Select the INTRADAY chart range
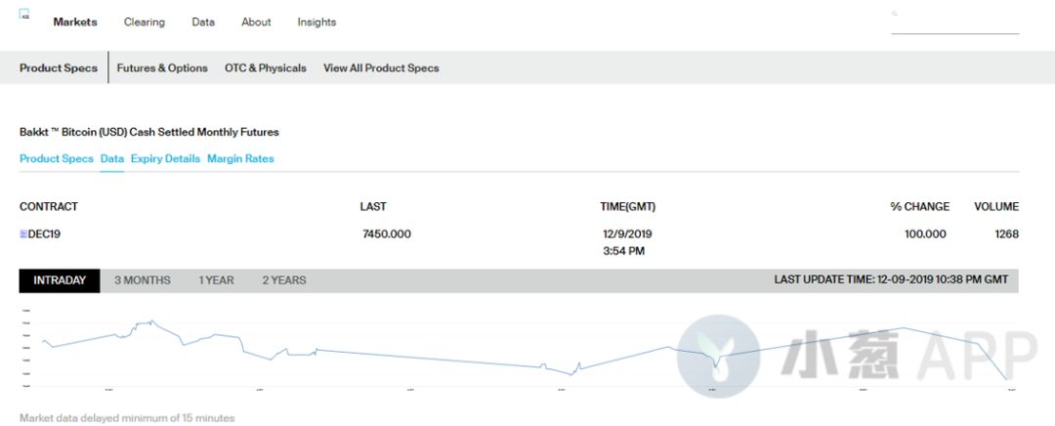 click(60, 280)
